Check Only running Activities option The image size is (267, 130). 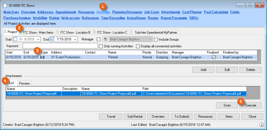click(101, 46)
